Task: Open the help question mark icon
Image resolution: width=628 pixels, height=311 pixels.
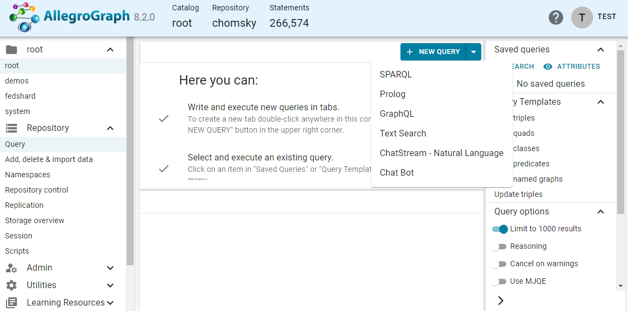Action: click(x=555, y=17)
